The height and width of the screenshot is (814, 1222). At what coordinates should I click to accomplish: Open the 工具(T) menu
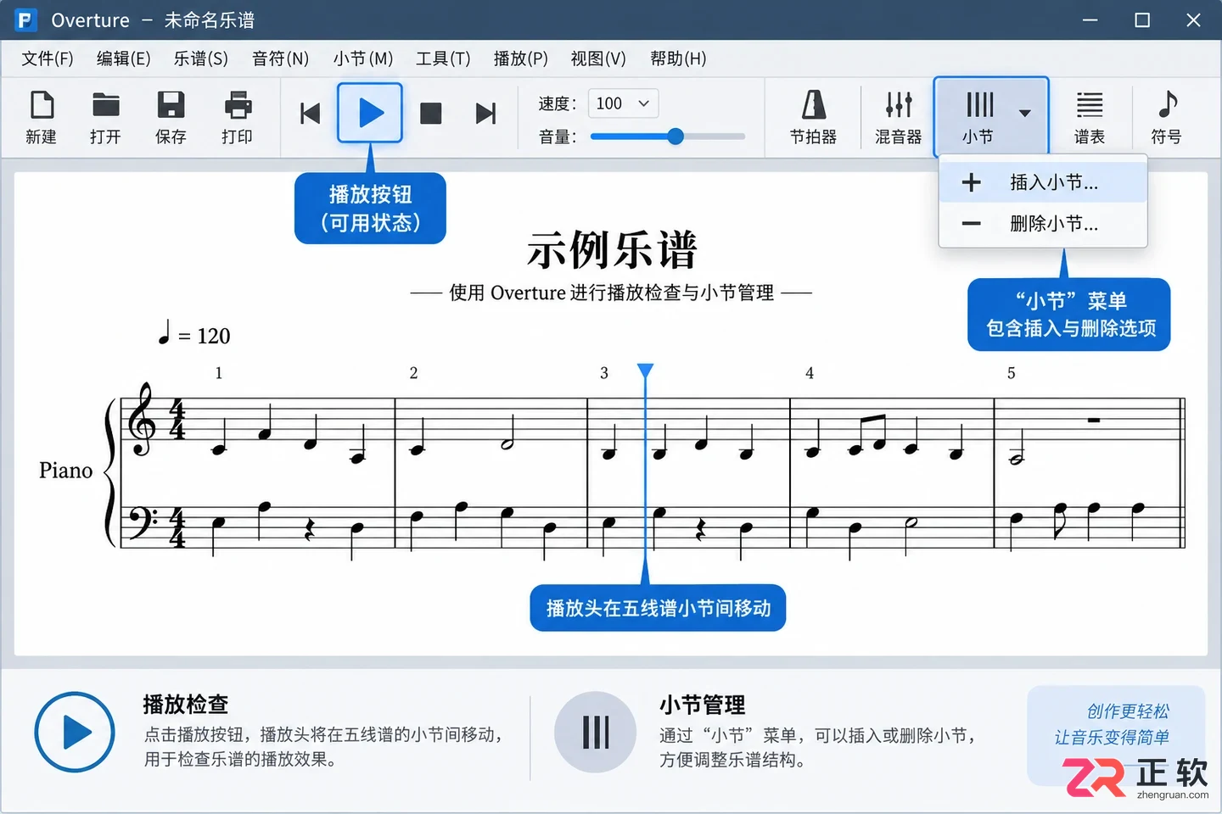point(443,59)
